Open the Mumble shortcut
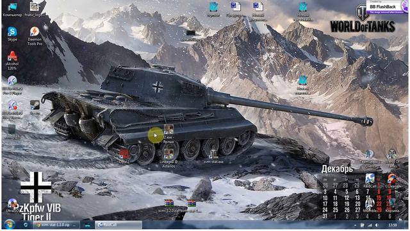410x231 pixels. [370, 205]
